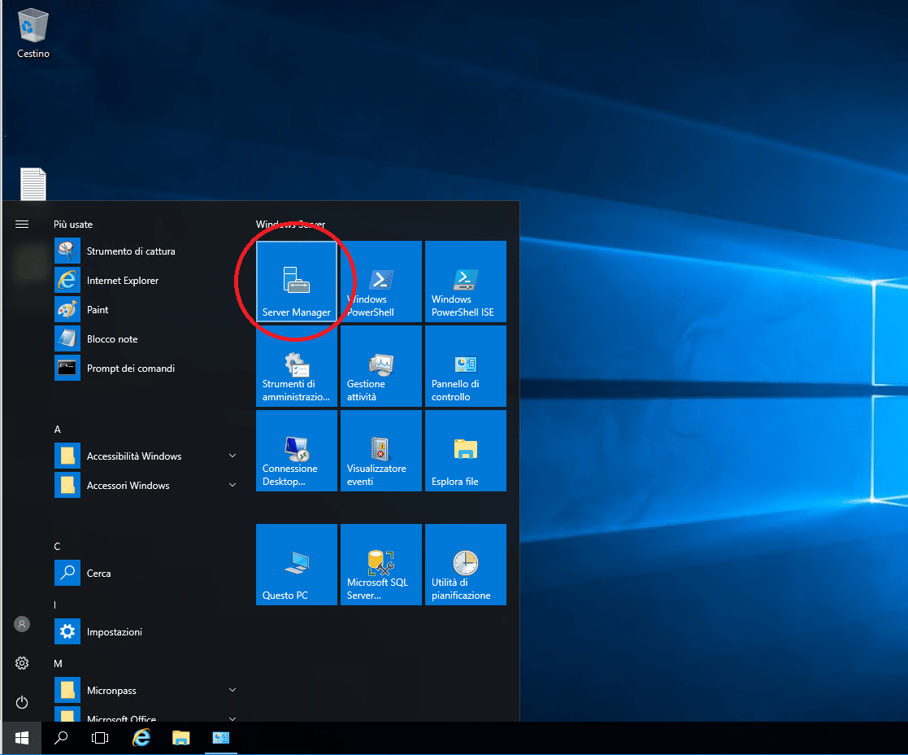This screenshot has height=755, width=908.
Task: Launch Windows PowerShell ISE tile
Action: pyautogui.click(x=466, y=281)
